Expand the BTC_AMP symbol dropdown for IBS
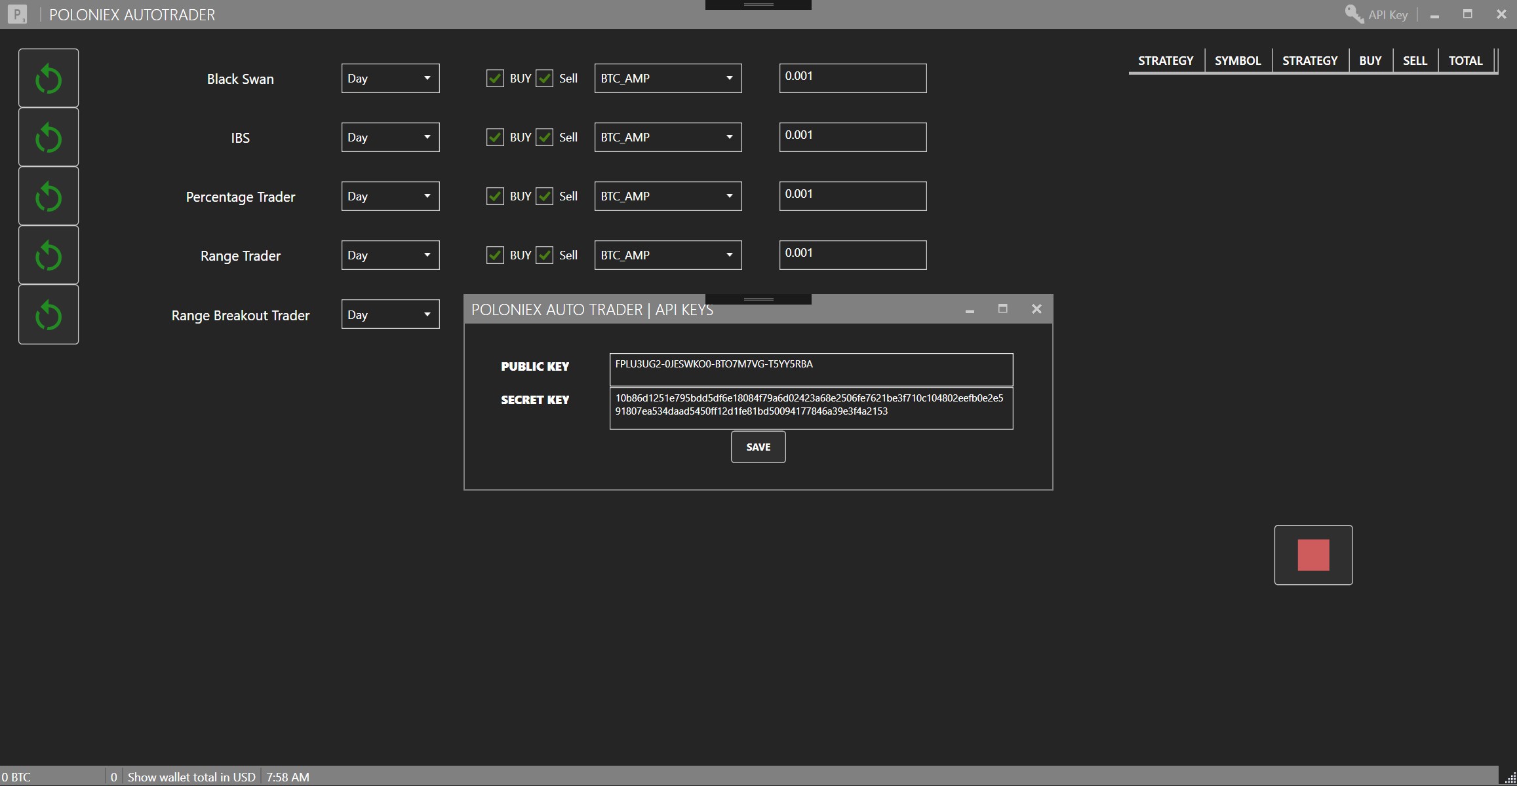The width and height of the screenshot is (1517, 786). click(x=668, y=137)
